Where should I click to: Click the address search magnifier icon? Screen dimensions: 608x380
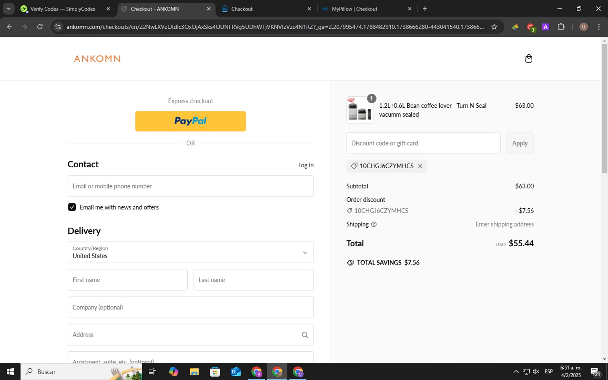tap(305, 335)
